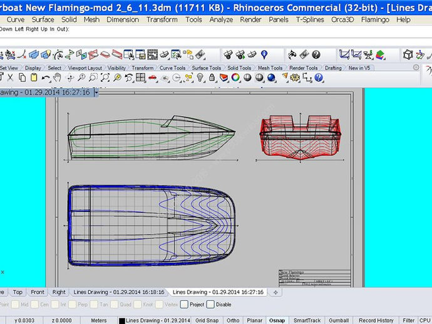
Task: Click the blue Help question mark icon
Action: 319,78
